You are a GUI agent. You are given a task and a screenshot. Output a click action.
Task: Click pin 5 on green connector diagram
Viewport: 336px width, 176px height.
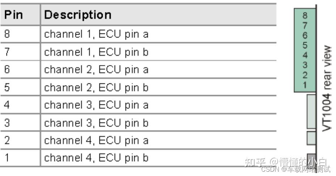click(305, 45)
